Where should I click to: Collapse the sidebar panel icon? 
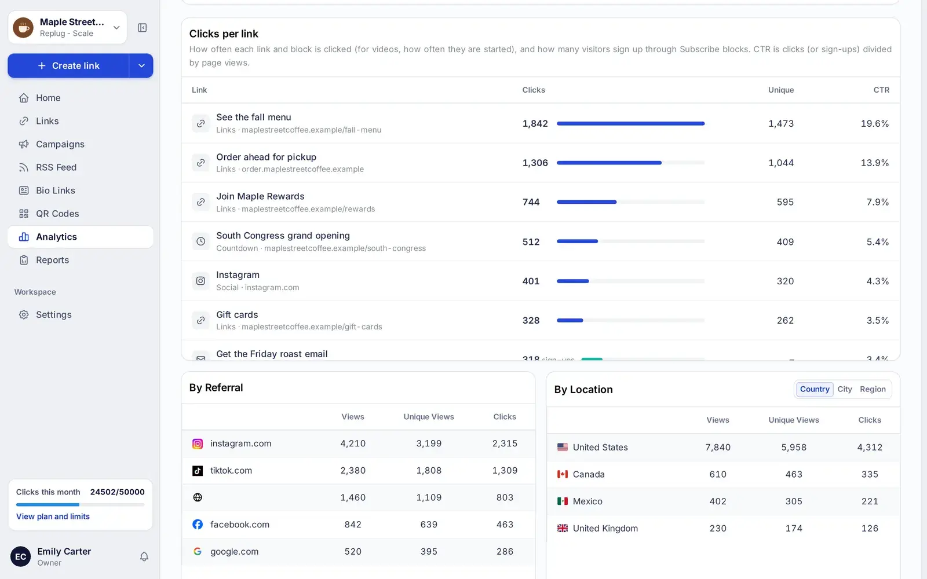142,28
